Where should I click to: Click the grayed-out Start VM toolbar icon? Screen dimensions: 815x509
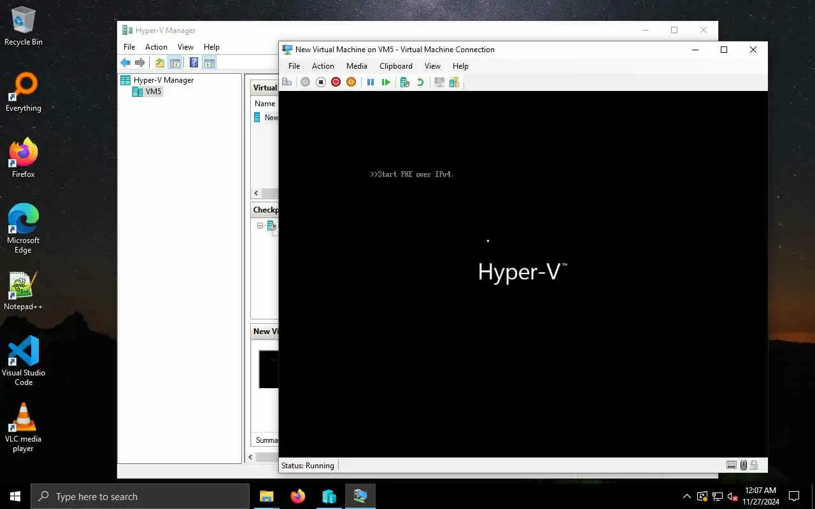306,82
